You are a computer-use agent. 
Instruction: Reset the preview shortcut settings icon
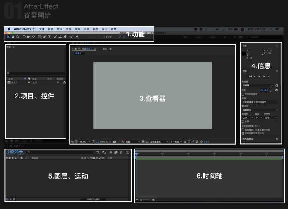[x=277, y=86]
